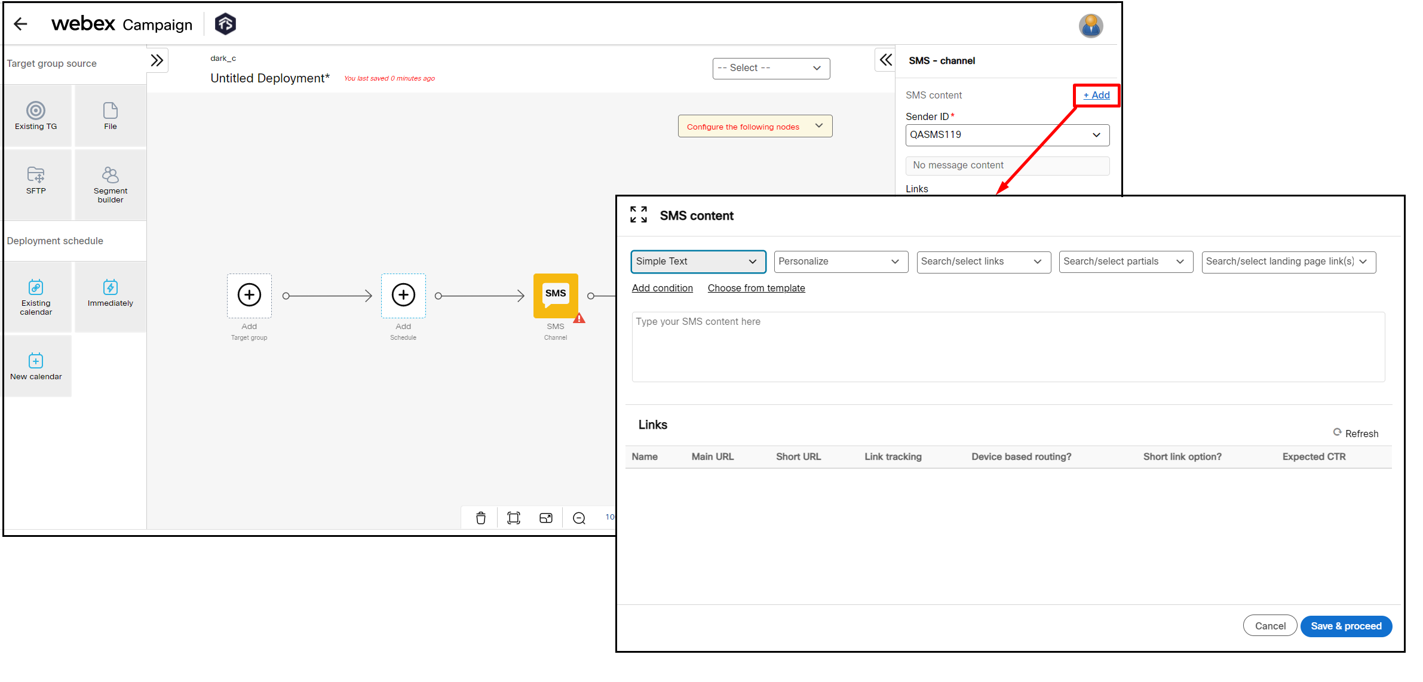Click the Save & proceed button

tap(1346, 626)
